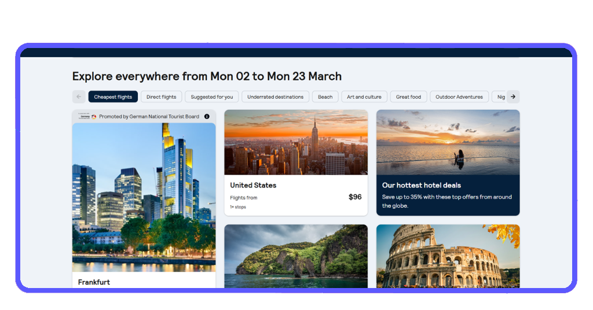
Task: Select the partially hidden Nig filter chip
Action: coord(499,97)
